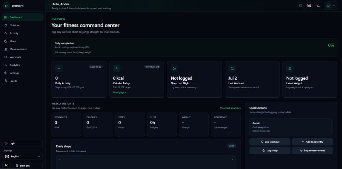Click the Log measurement button

(312, 150)
